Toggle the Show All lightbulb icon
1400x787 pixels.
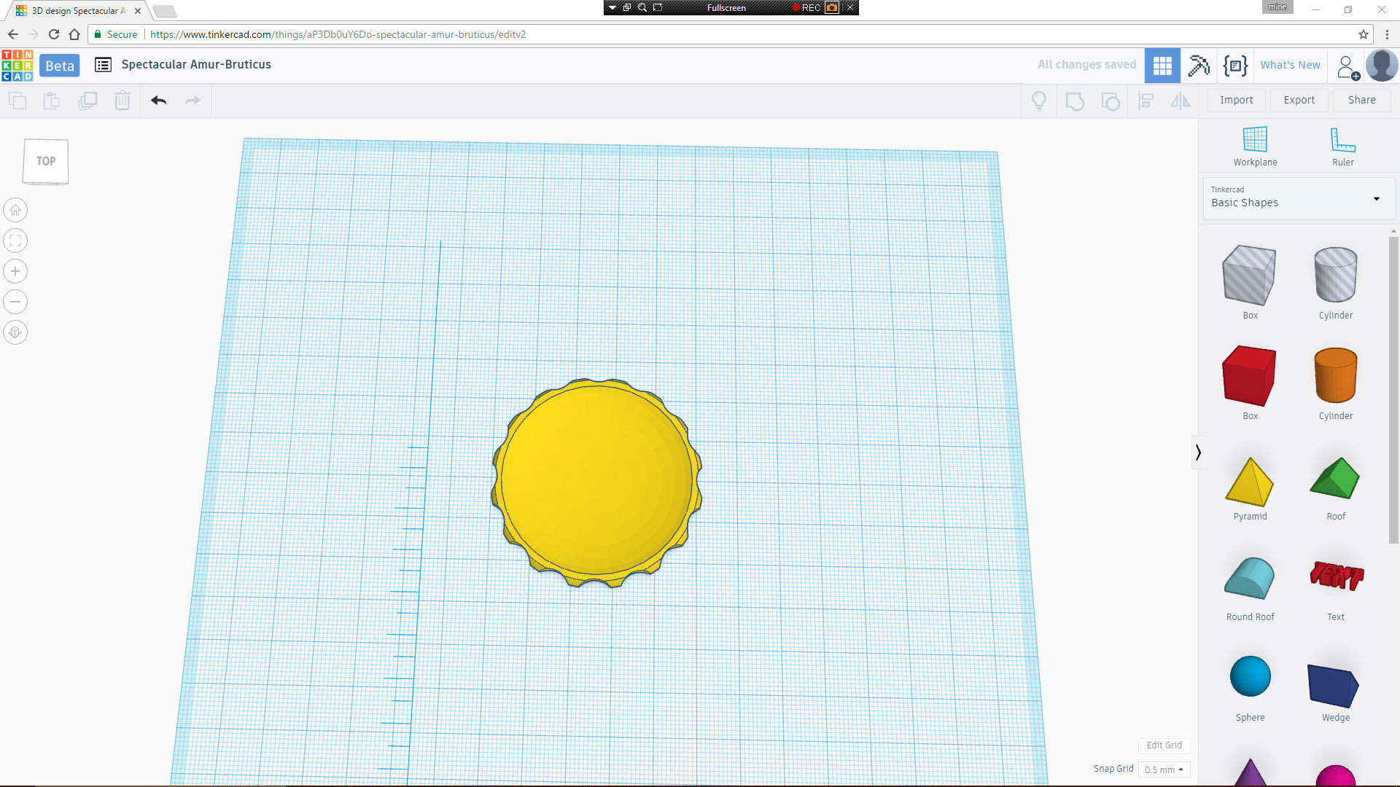(x=1039, y=101)
